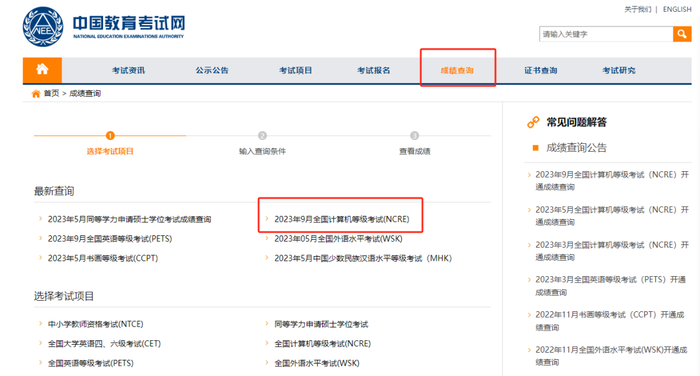Click 成绩查询 in the breadcrumb

(85, 93)
